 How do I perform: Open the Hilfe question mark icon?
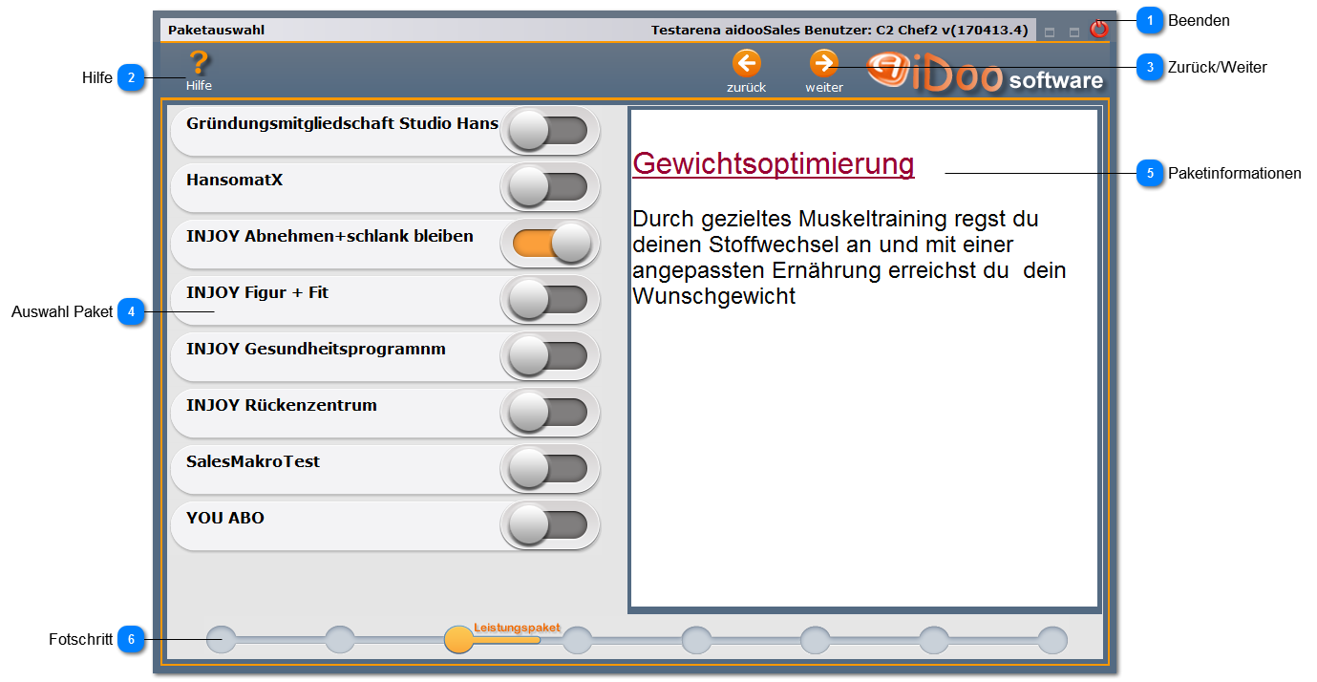(199, 64)
